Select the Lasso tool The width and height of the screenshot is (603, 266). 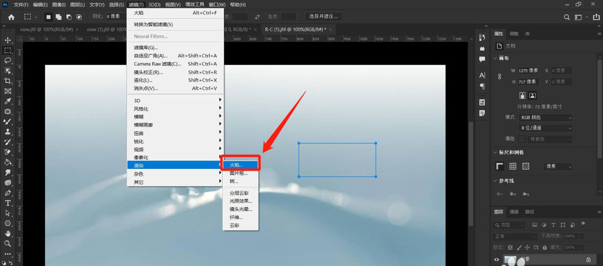click(8, 60)
